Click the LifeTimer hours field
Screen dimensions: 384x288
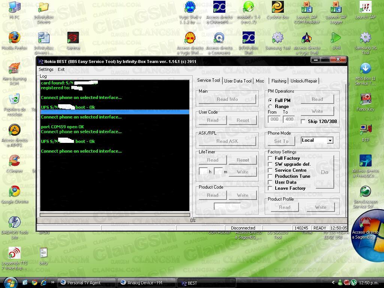[x=203, y=171]
